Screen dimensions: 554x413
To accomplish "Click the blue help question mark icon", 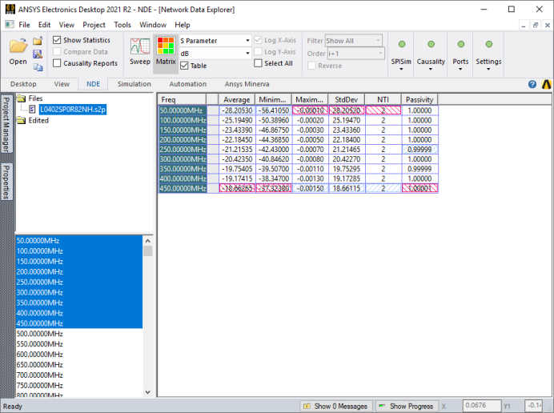I will tap(532, 84).
